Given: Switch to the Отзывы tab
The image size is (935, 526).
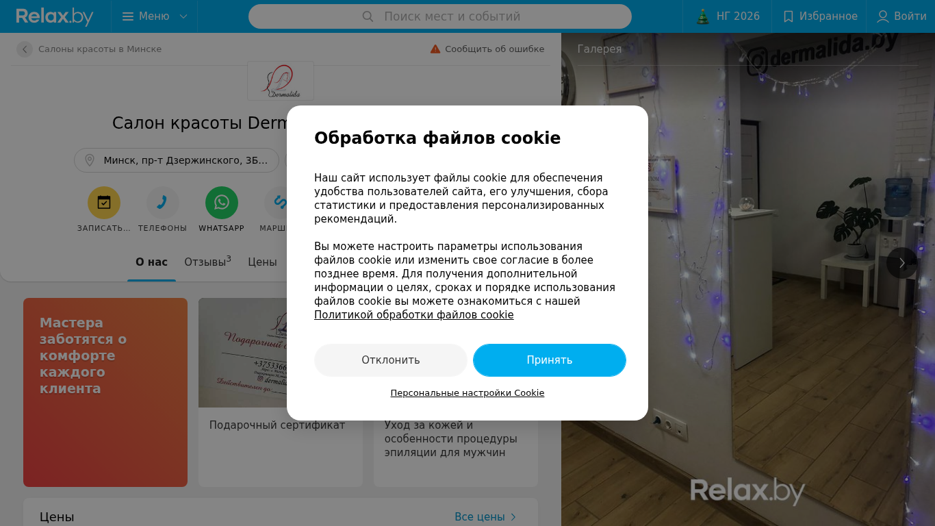Looking at the screenshot, I should click(207, 262).
